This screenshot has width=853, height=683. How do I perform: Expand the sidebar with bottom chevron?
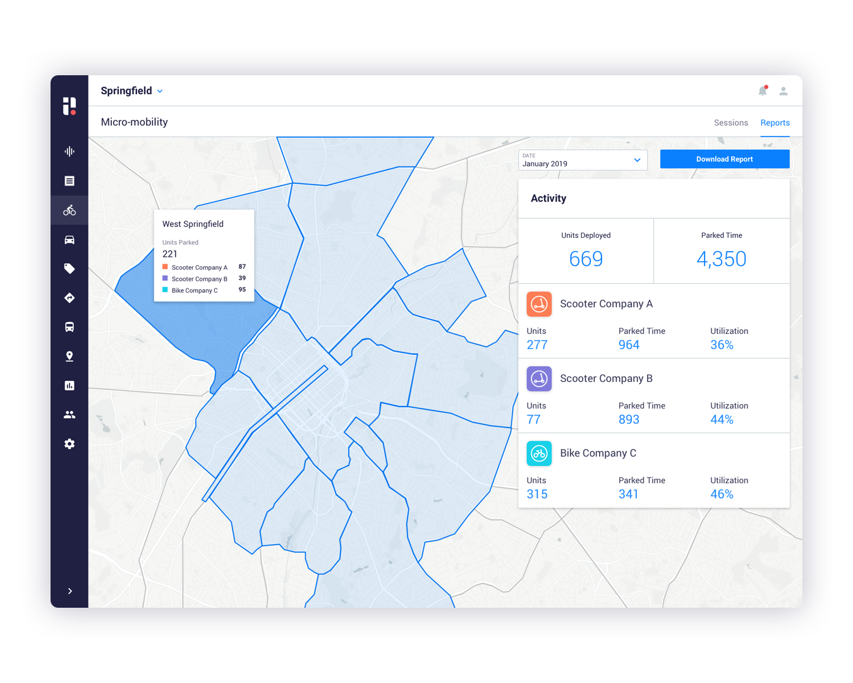[70, 591]
